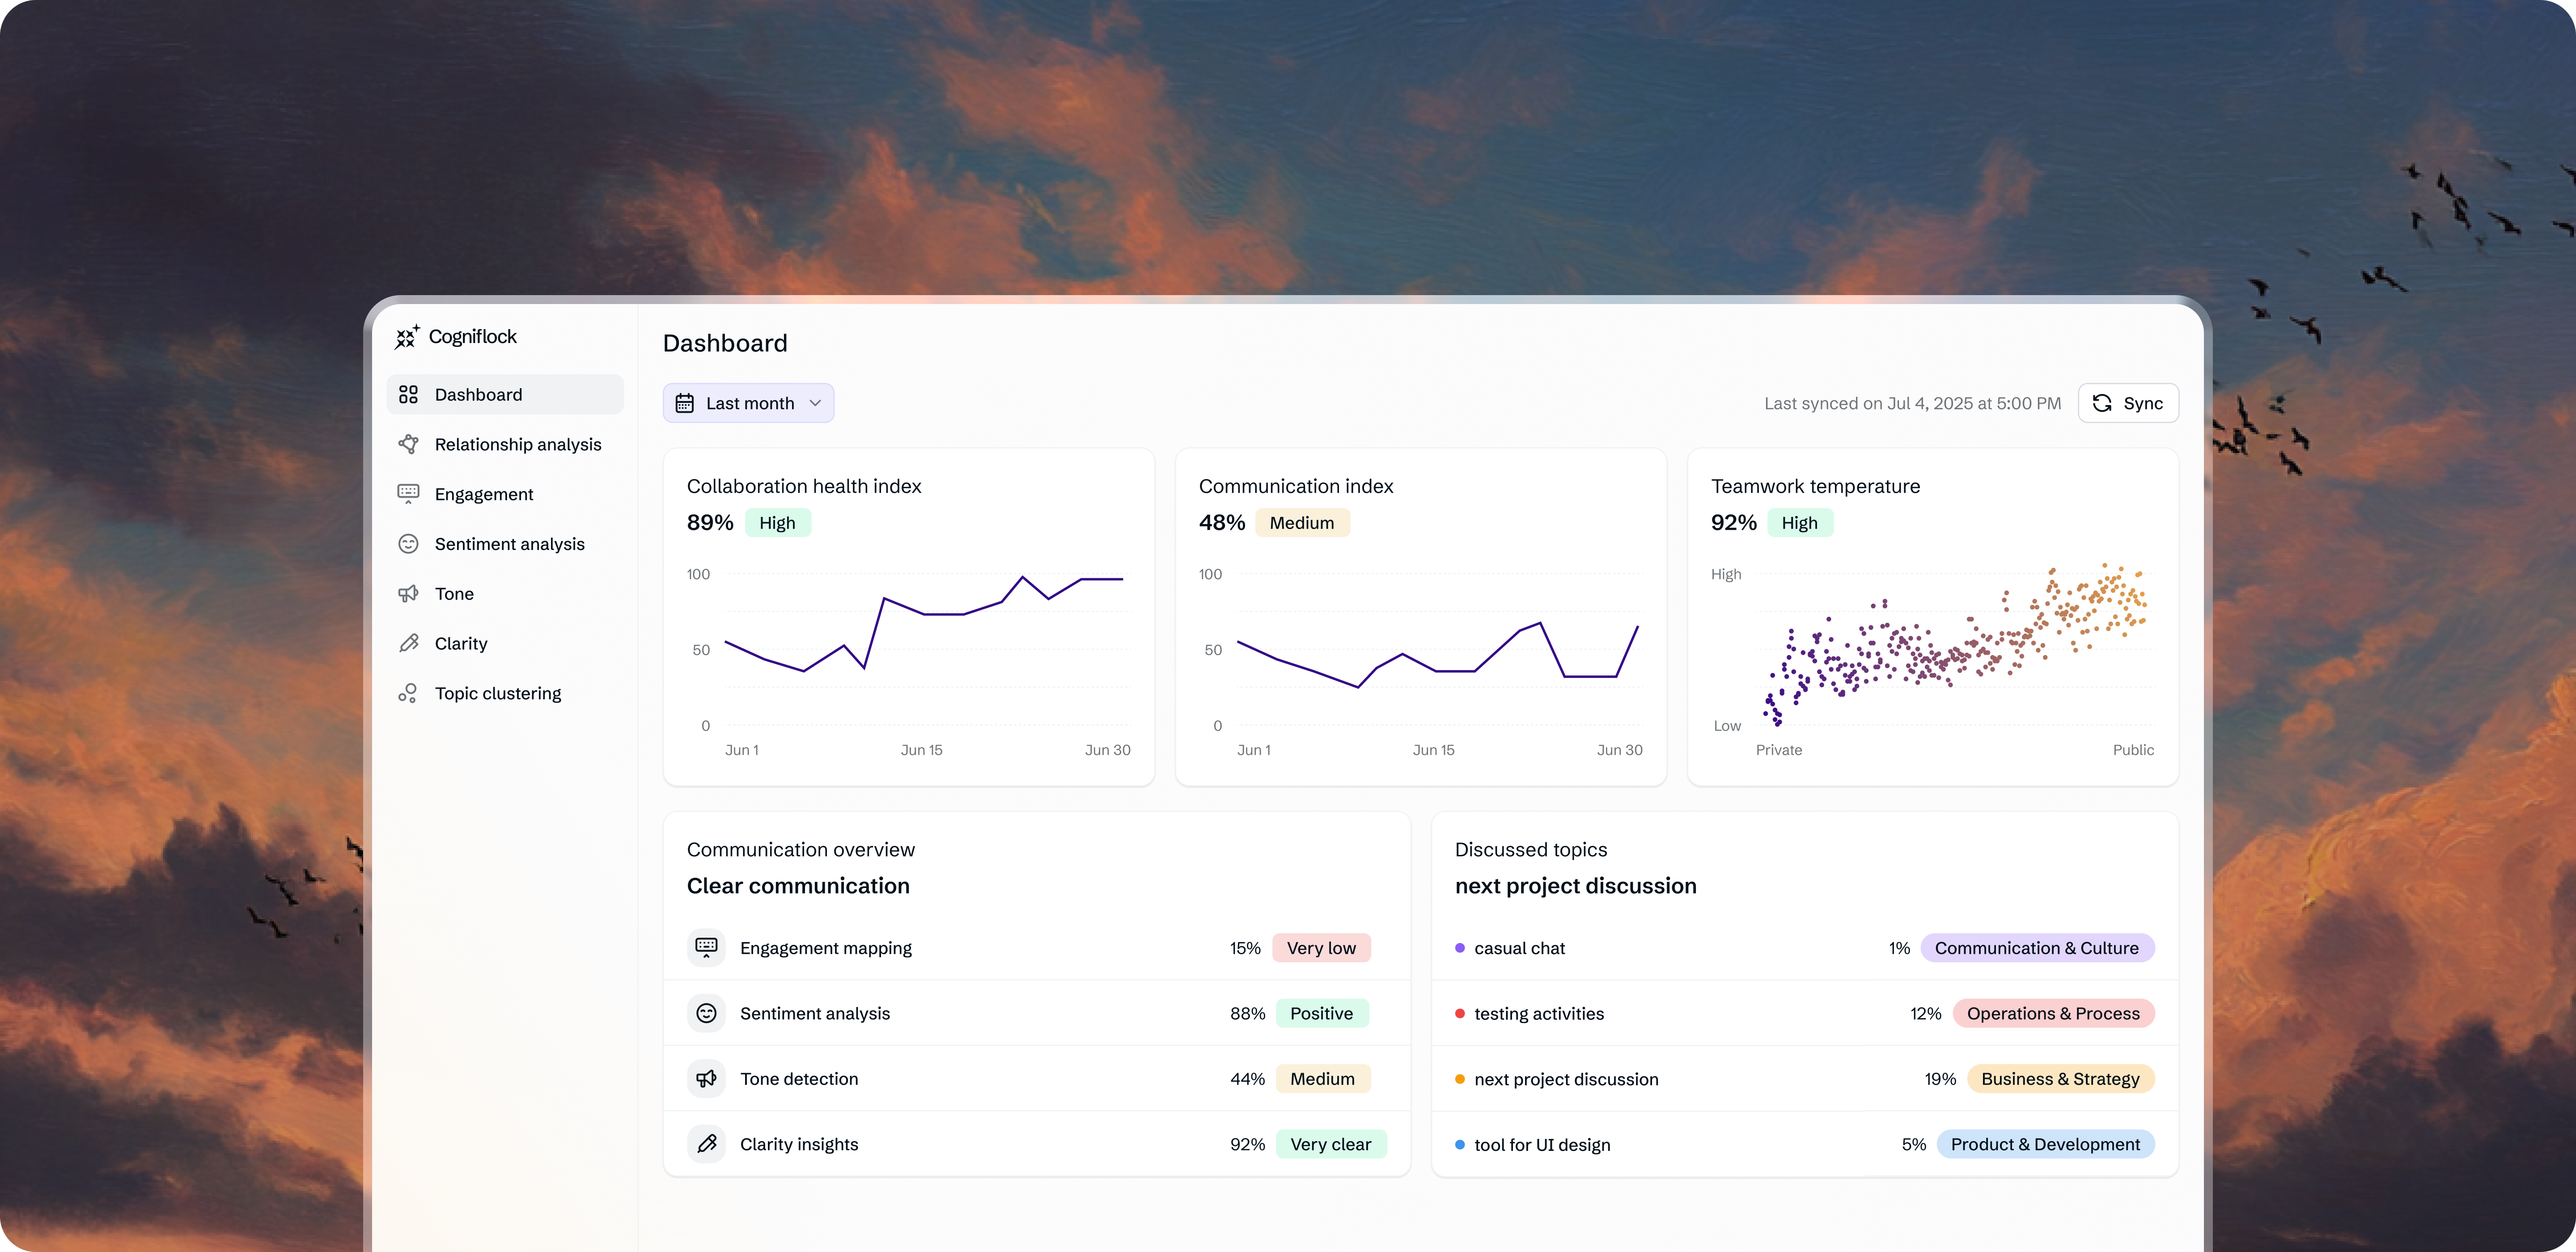Click the Clarity pen icon in sidebar

coord(409,643)
